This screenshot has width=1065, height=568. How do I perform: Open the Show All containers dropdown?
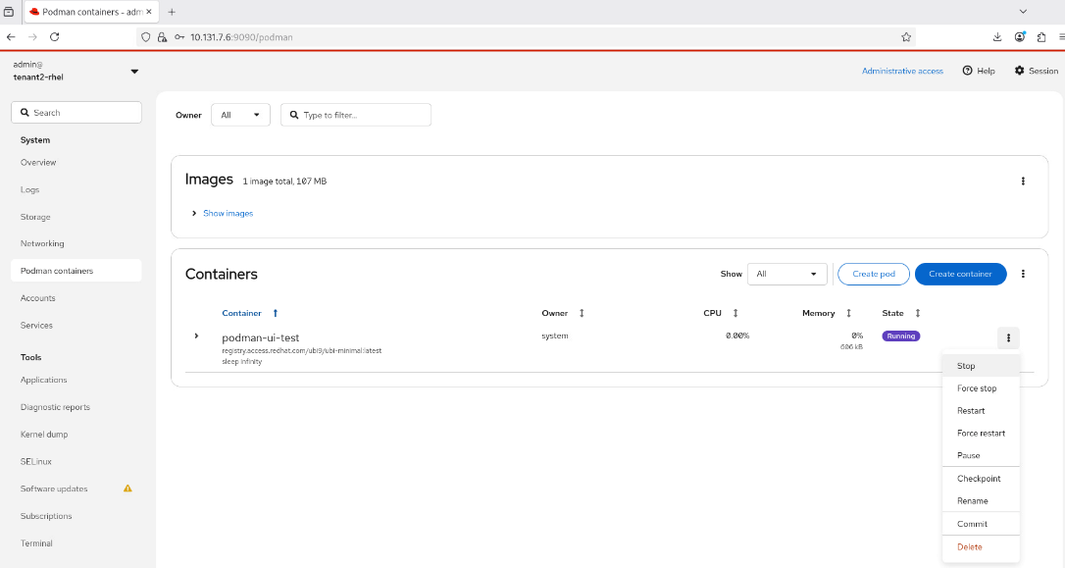[x=787, y=274]
